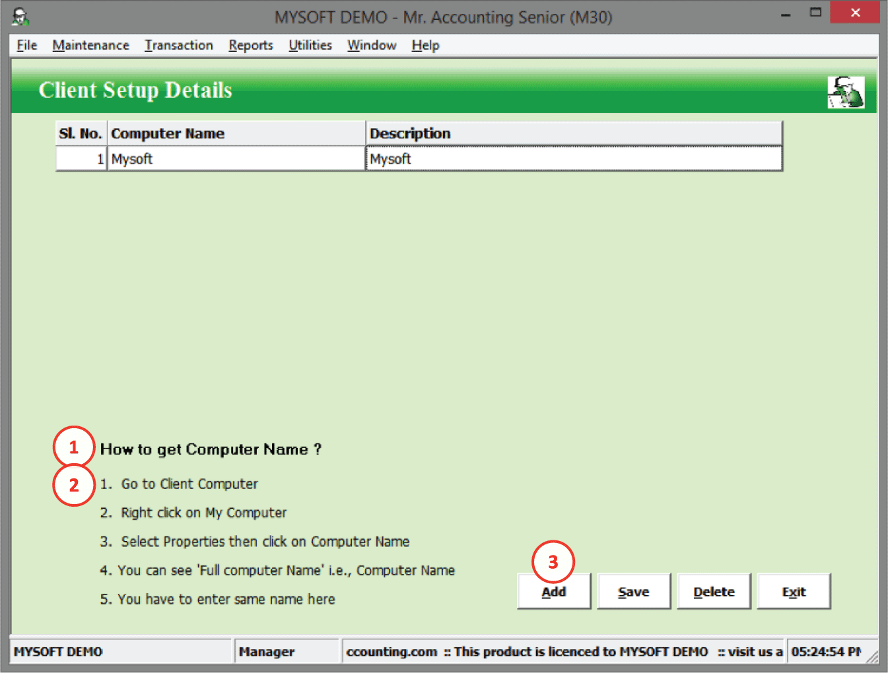
Task: Select the Computer Name cell 'Mysoft'
Action: (236, 159)
